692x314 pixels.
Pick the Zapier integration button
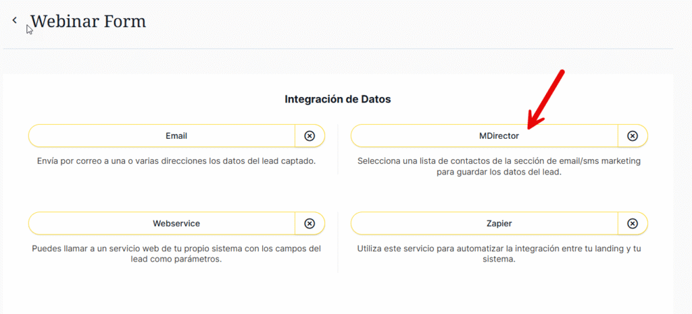click(x=485, y=223)
